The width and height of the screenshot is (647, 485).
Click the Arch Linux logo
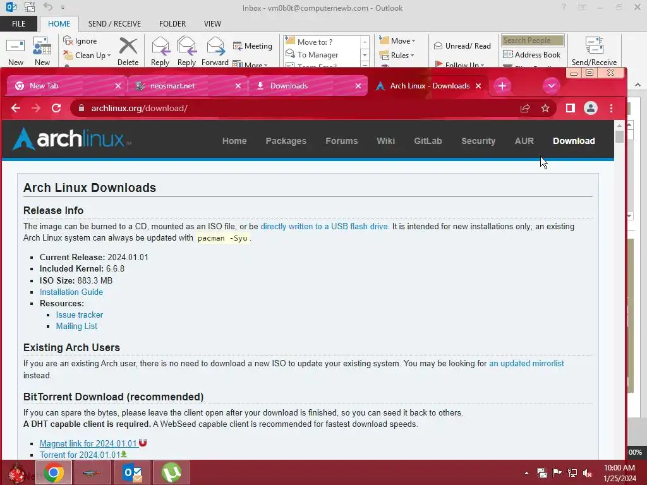pyautogui.click(x=72, y=138)
